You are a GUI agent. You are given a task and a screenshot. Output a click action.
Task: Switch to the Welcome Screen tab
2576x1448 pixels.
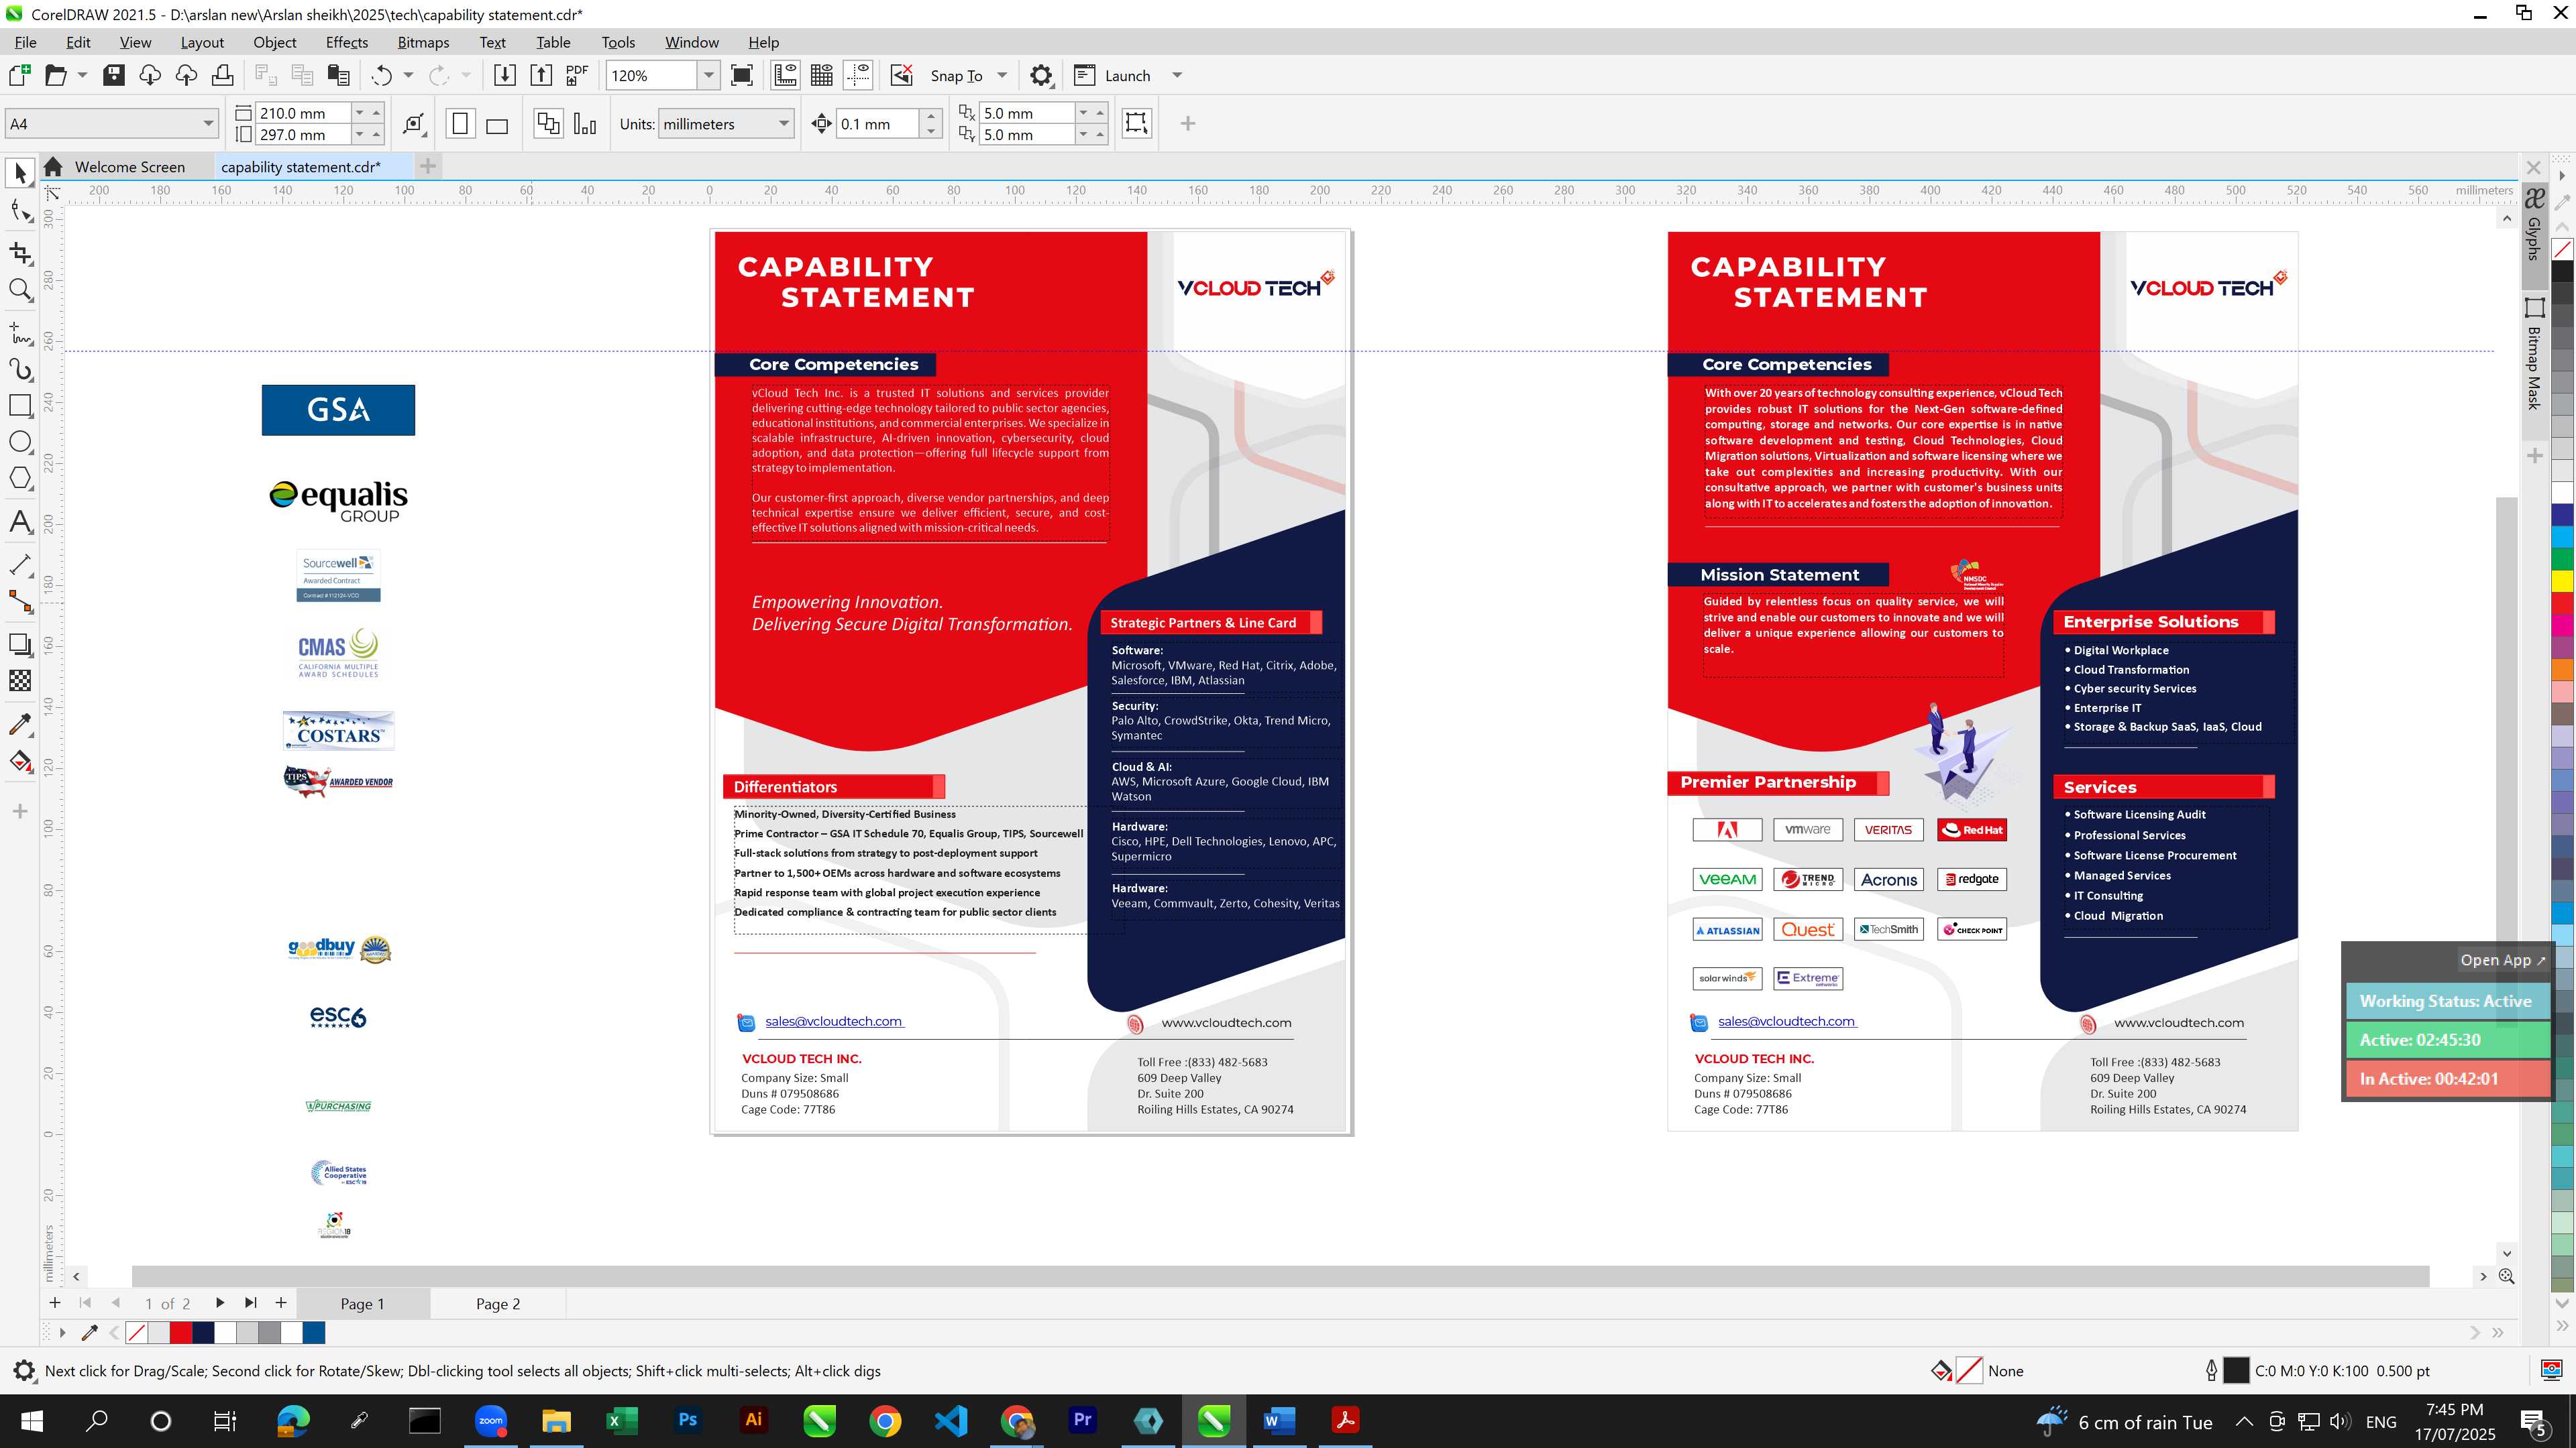(130, 167)
